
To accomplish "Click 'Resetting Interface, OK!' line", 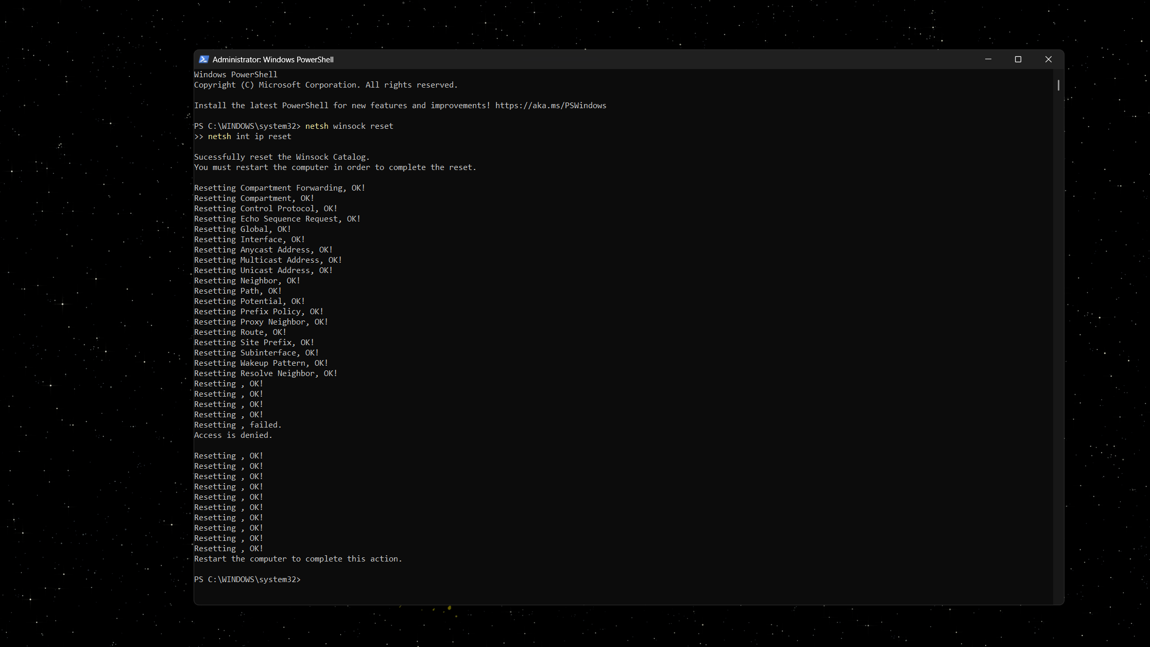I will (249, 240).
